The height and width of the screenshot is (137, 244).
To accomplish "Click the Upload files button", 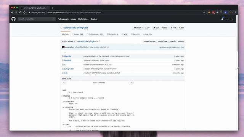I will tap(162, 41).
